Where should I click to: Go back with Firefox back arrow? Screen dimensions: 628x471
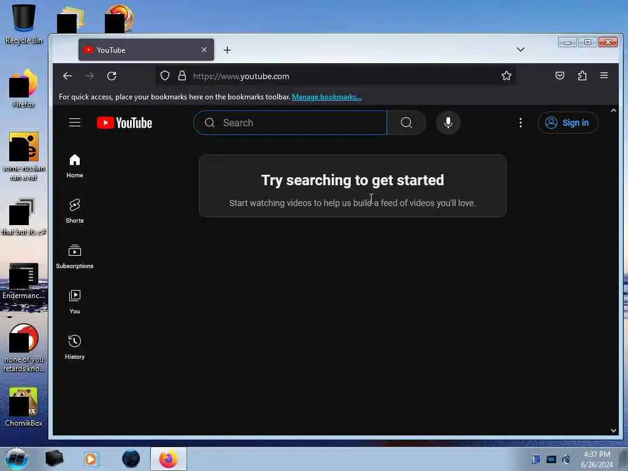click(67, 75)
